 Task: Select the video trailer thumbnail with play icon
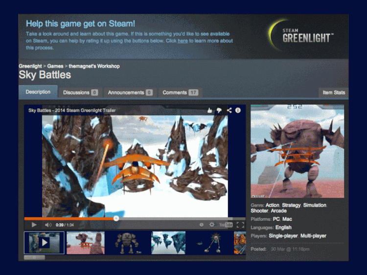point(44,243)
